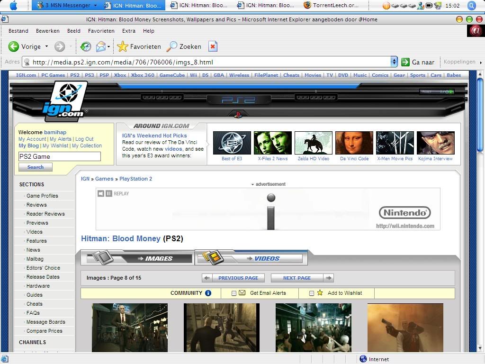Open the Favorieten menu in the menu bar

101,31
